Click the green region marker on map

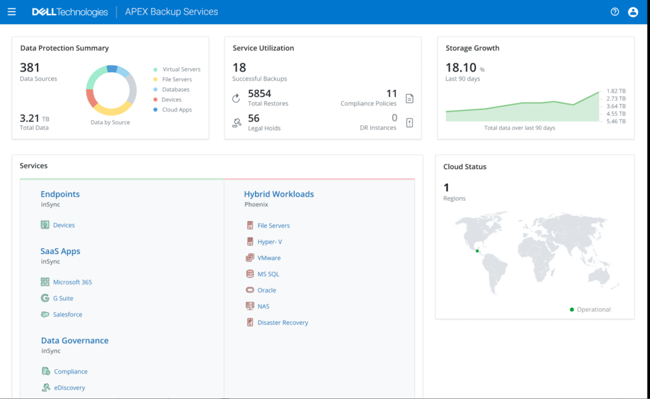tap(477, 251)
